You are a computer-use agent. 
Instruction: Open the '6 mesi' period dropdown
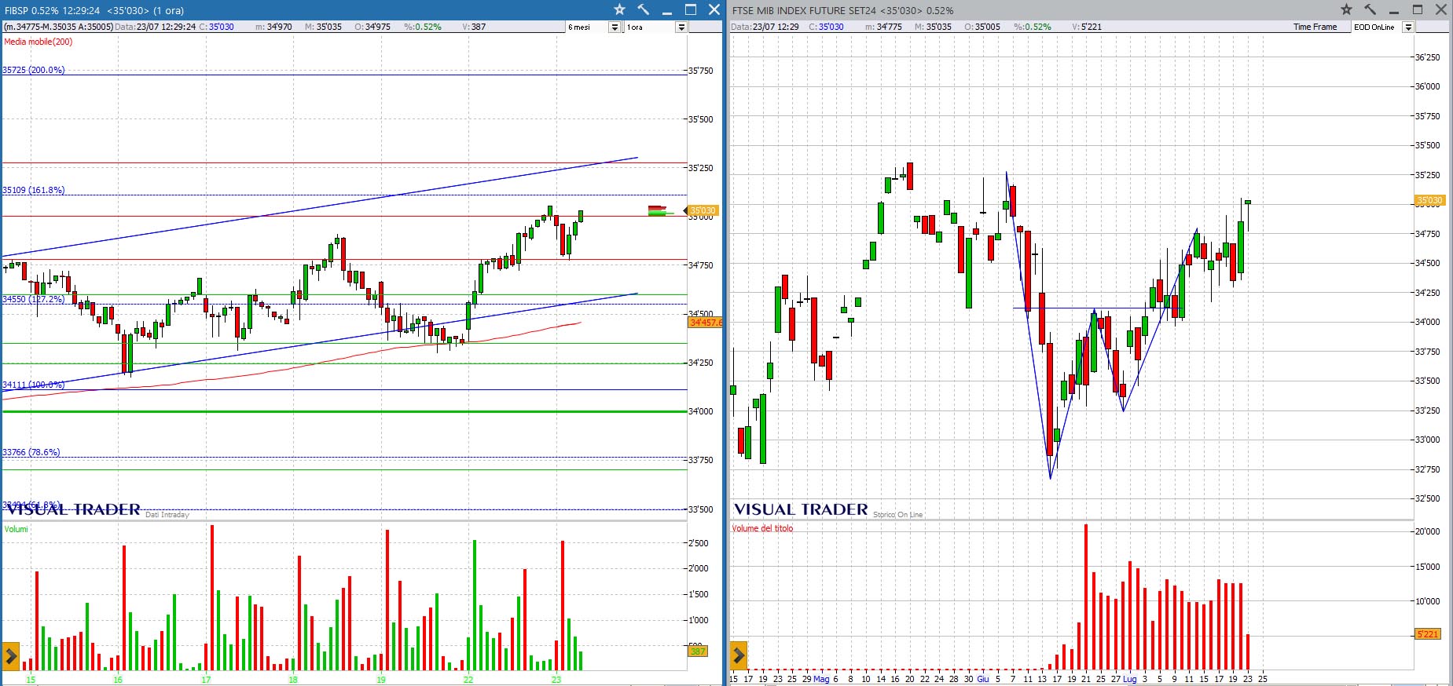coord(615,27)
